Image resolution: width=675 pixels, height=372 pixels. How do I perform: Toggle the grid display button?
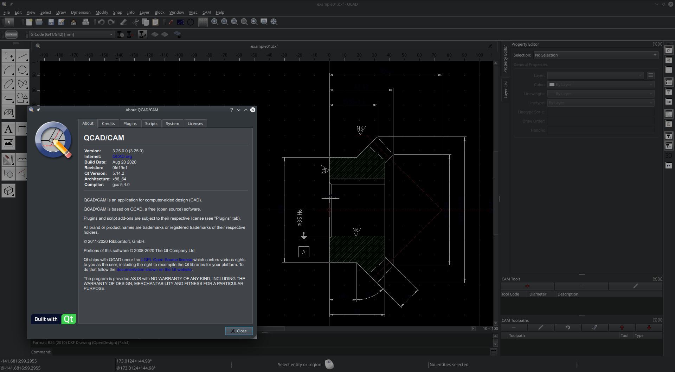point(203,22)
